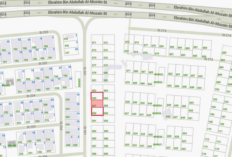Click the red-outlined parcel 589
Screen dimensions: 232x157
(97, 111)
